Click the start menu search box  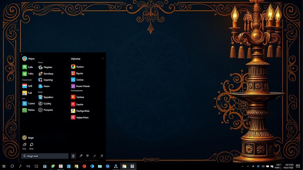45,156
